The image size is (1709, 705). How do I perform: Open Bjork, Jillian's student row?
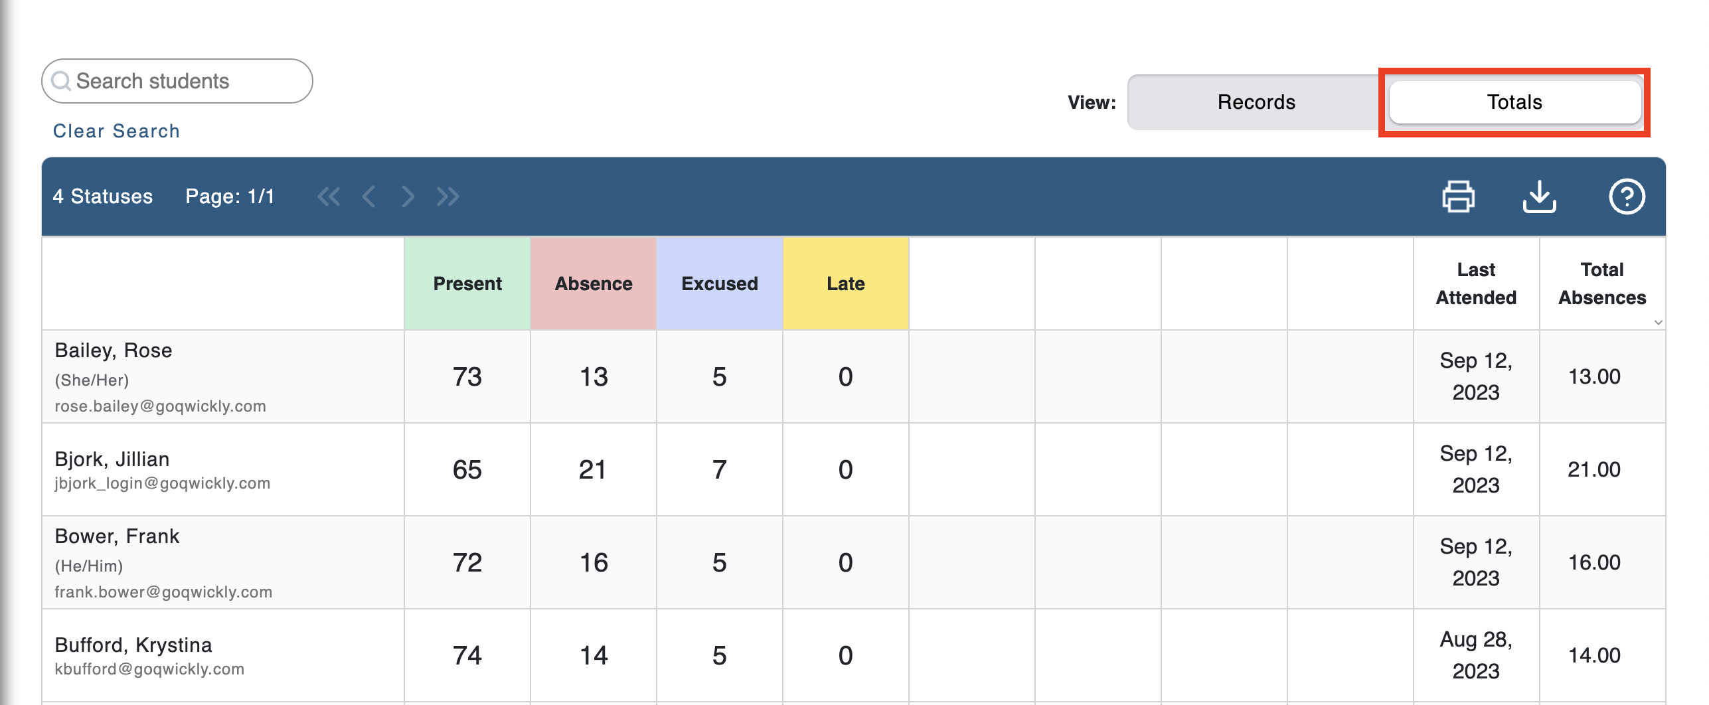tap(112, 459)
